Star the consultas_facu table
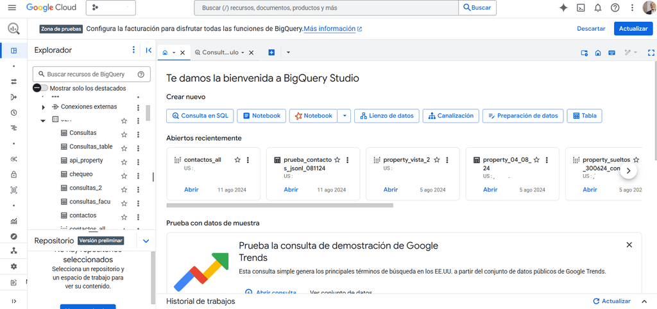 tap(124, 204)
